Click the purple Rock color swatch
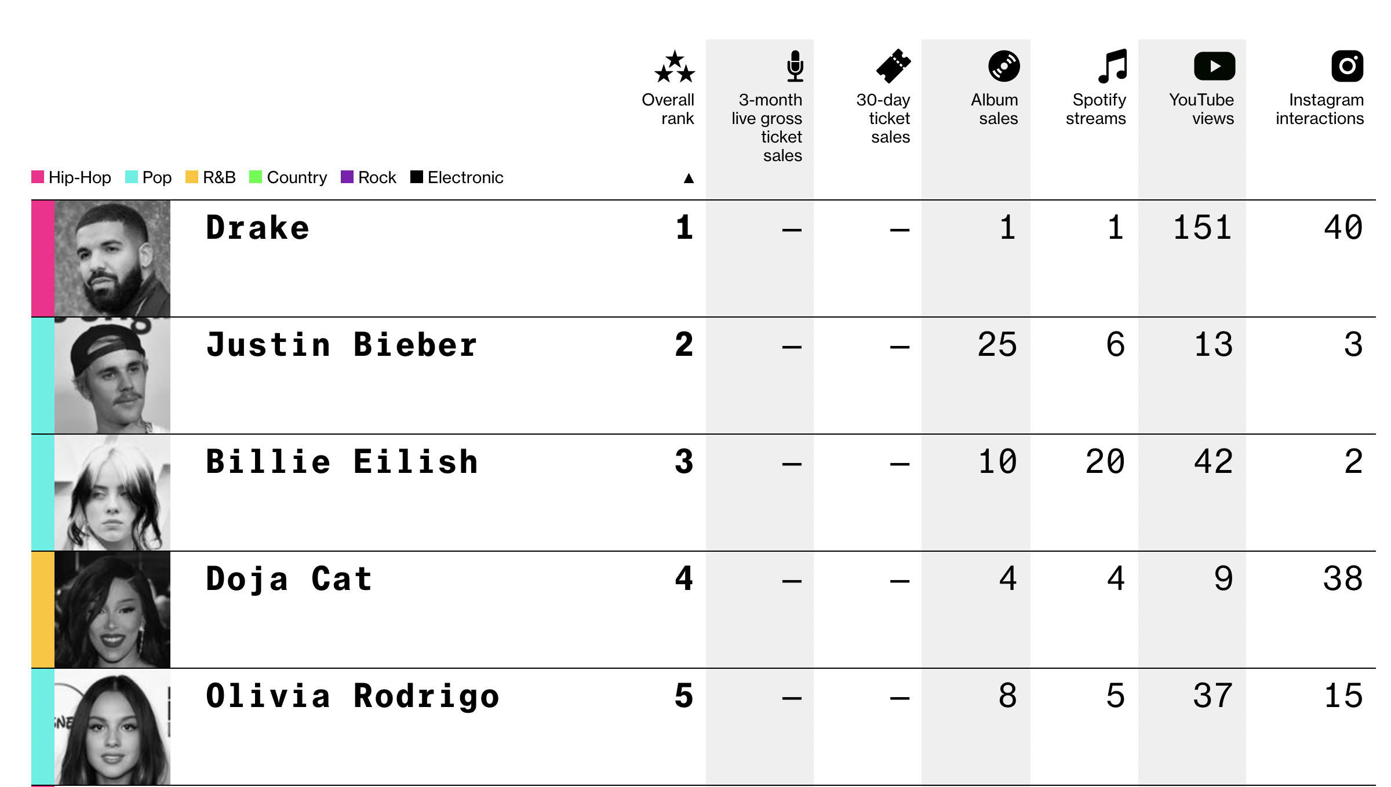 [x=347, y=177]
